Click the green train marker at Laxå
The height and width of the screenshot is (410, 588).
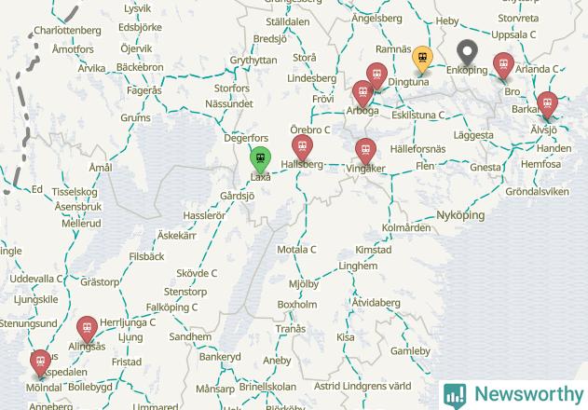[260, 159]
